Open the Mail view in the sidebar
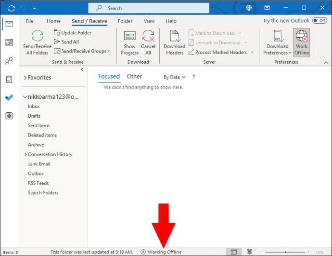The width and height of the screenshot is (332, 256). [9, 24]
